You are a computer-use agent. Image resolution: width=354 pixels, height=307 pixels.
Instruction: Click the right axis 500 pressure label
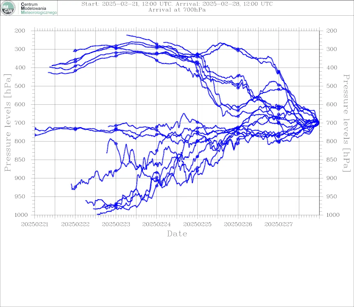tap(332, 86)
